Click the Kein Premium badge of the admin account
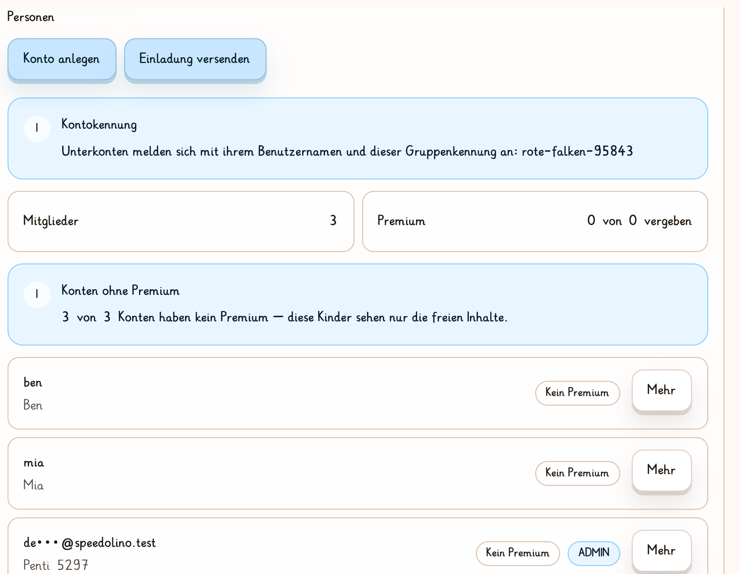Viewport: 740px width, 574px height. (518, 553)
